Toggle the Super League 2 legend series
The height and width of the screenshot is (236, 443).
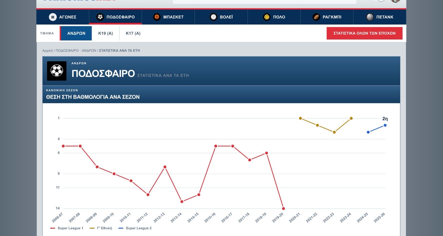tap(135, 228)
